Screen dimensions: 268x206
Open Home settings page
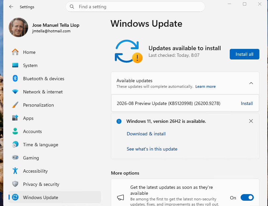(55, 52)
